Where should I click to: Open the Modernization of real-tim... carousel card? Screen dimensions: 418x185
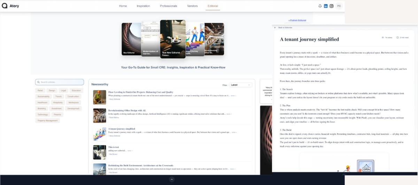150,39
